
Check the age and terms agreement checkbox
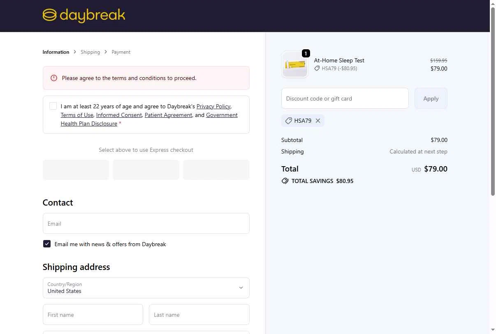(x=53, y=106)
